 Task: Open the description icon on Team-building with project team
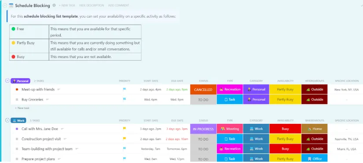click(77, 149)
